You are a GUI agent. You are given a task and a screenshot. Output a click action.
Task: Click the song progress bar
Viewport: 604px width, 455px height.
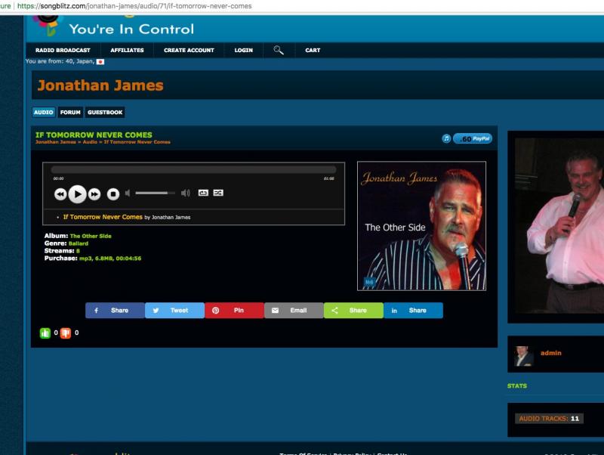click(193, 170)
